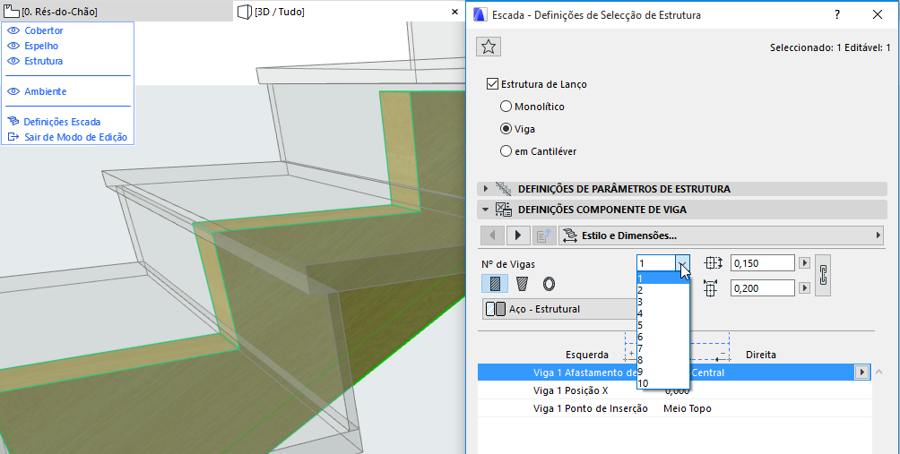This screenshot has width=900, height=454.
Task: Select trapezoid beam profile icon
Action: [522, 285]
